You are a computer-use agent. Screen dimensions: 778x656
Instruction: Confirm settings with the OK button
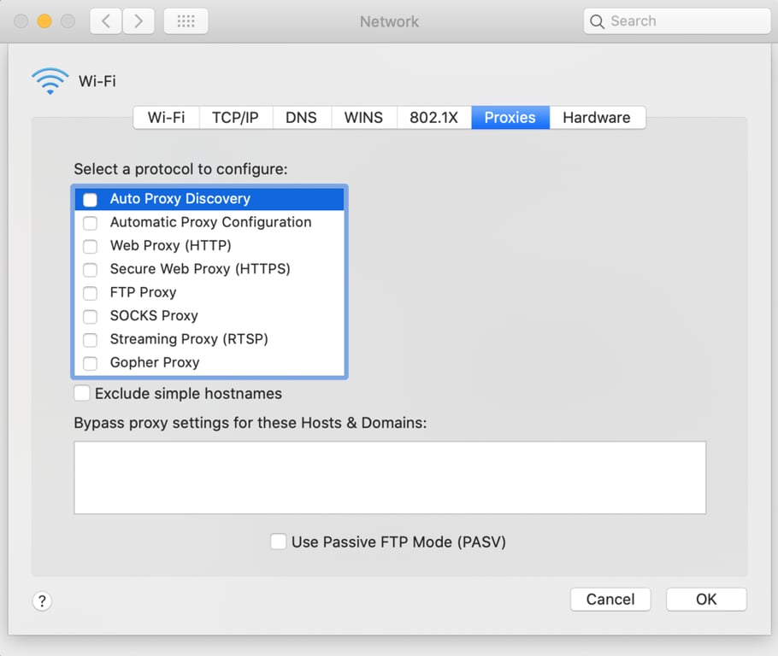click(x=706, y=599)
